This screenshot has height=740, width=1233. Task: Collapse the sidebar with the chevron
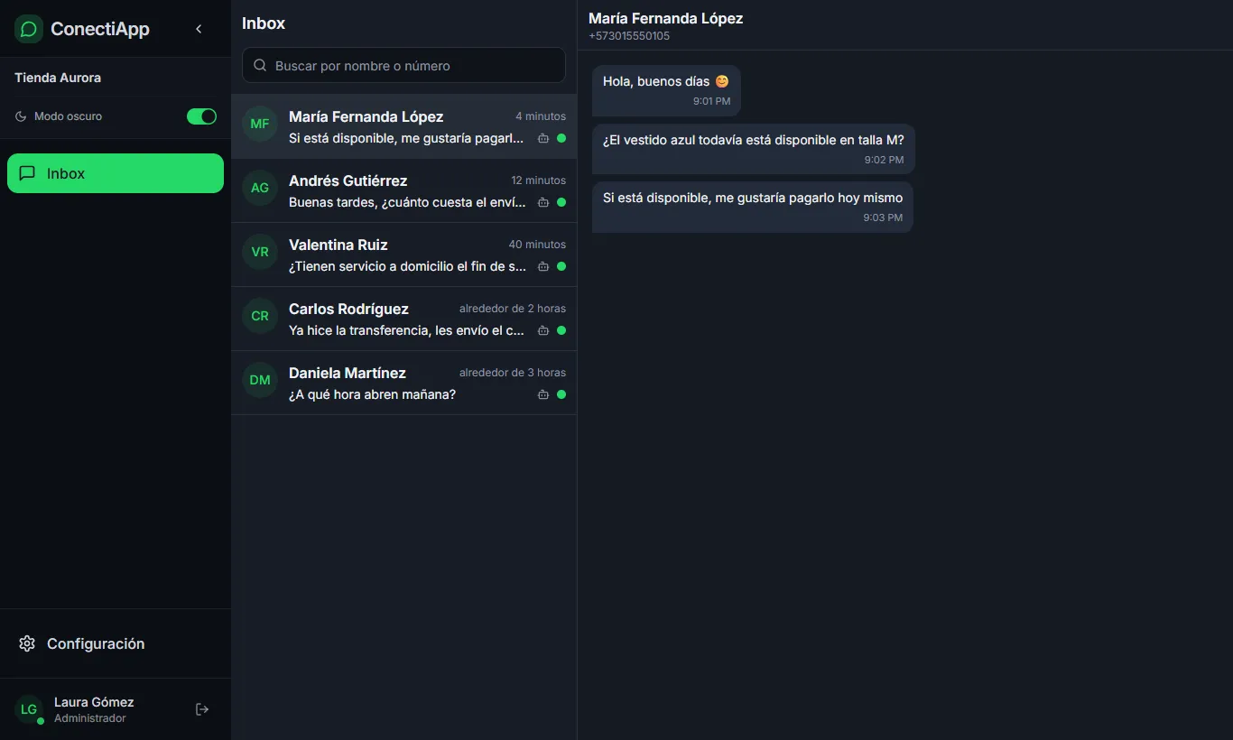199,29
